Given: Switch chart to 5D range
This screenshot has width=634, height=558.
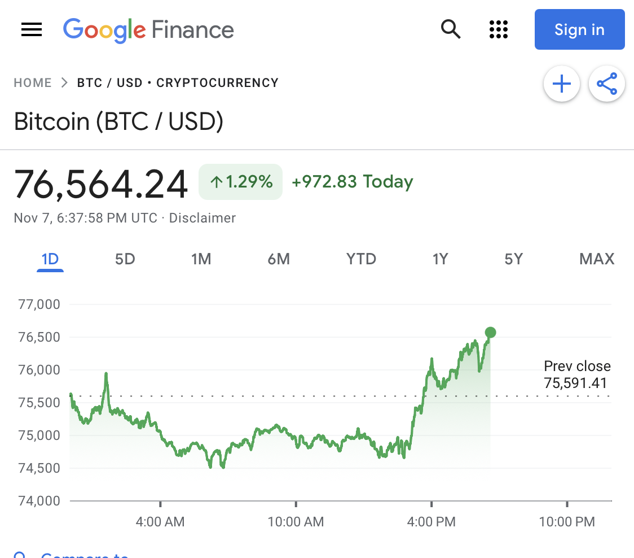Looking at the screenshot, I should point(125,259).
